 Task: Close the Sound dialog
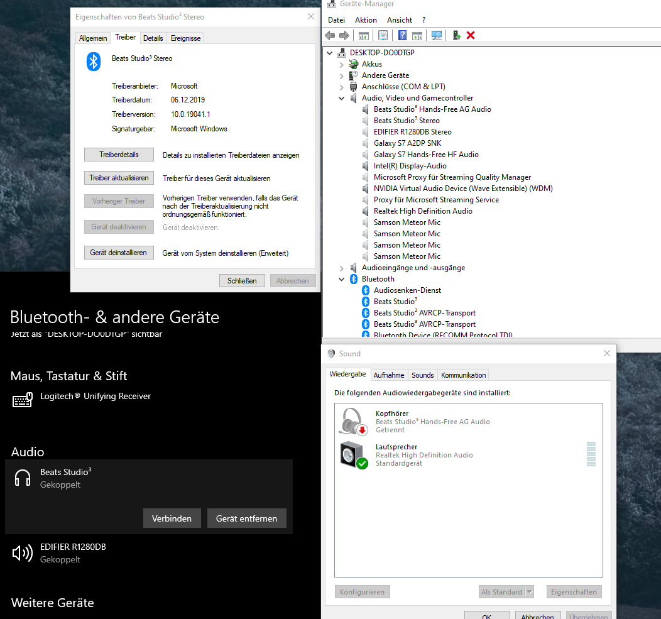(606, 353)
